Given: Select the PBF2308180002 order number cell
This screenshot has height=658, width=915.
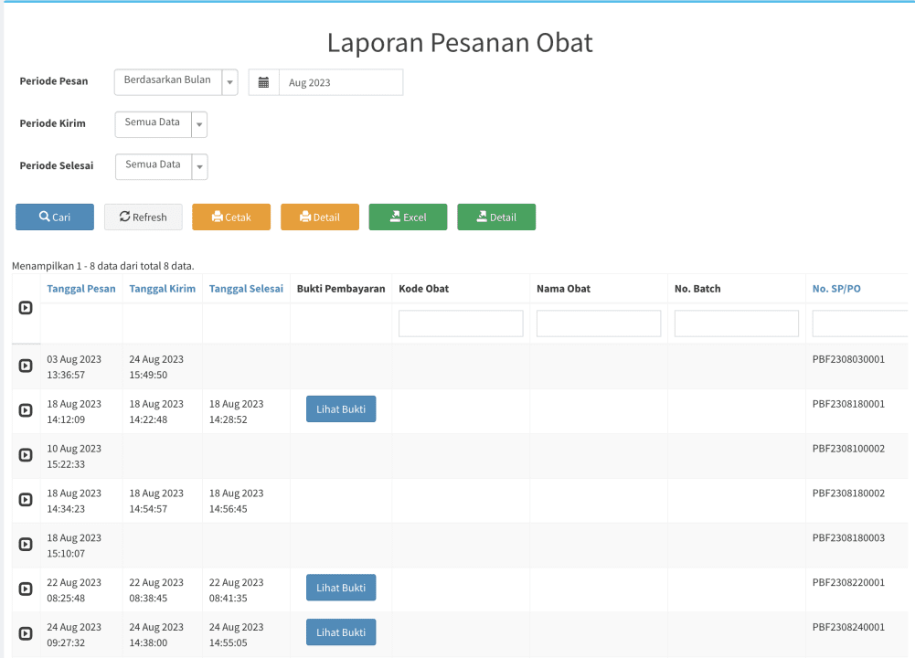Looking at the screenshot, I should pyautogui.click(x=848, y=493).
